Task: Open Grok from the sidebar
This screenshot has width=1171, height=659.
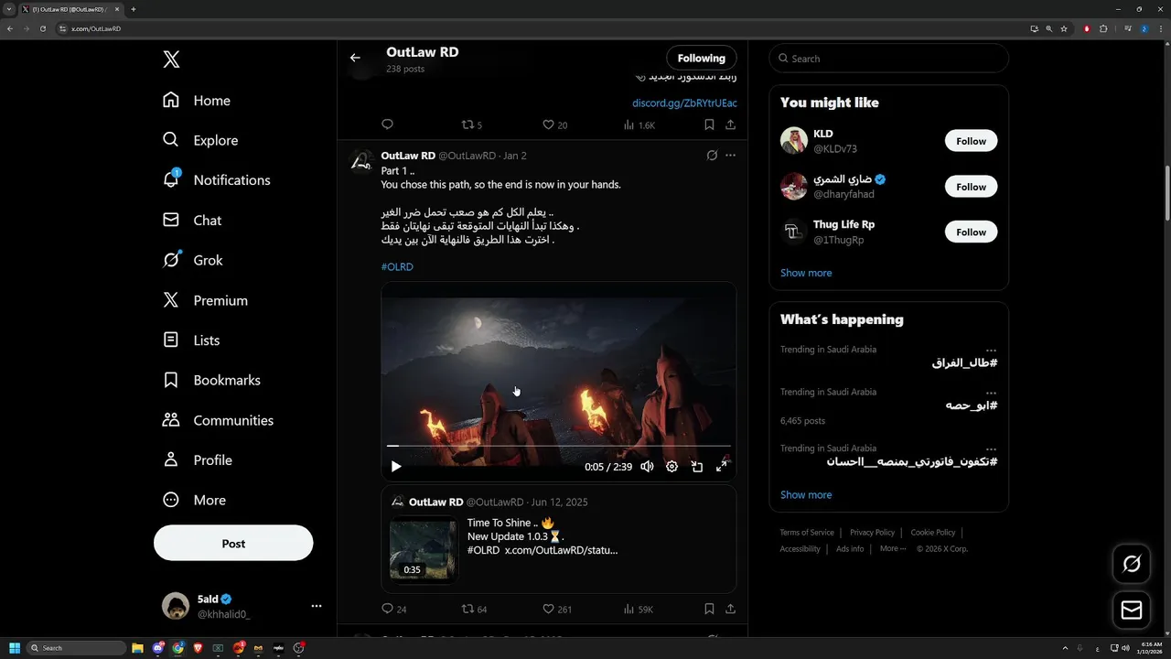Action: pyautogui.click(x=193, y=260)
